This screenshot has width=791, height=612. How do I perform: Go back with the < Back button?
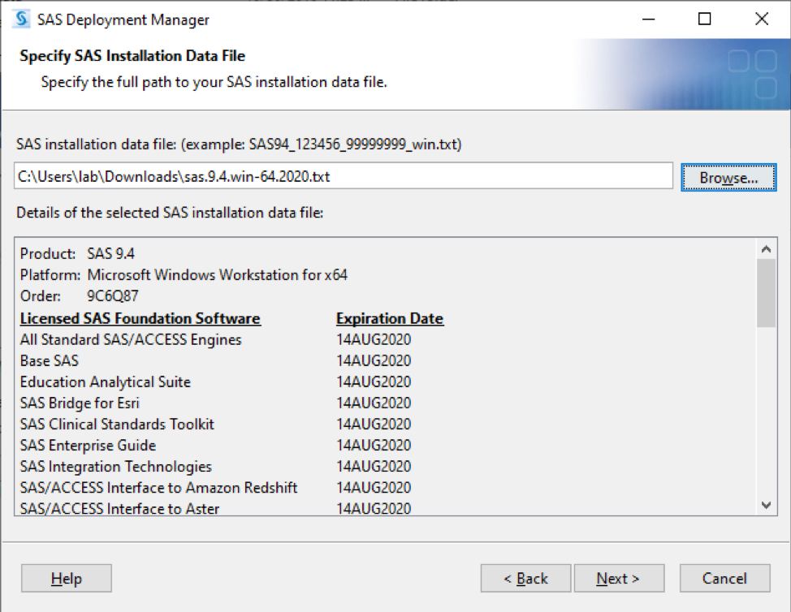525,578
